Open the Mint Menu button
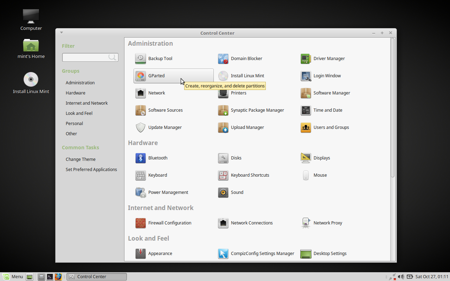Screen dimensions: 450x281 [13, 277]
